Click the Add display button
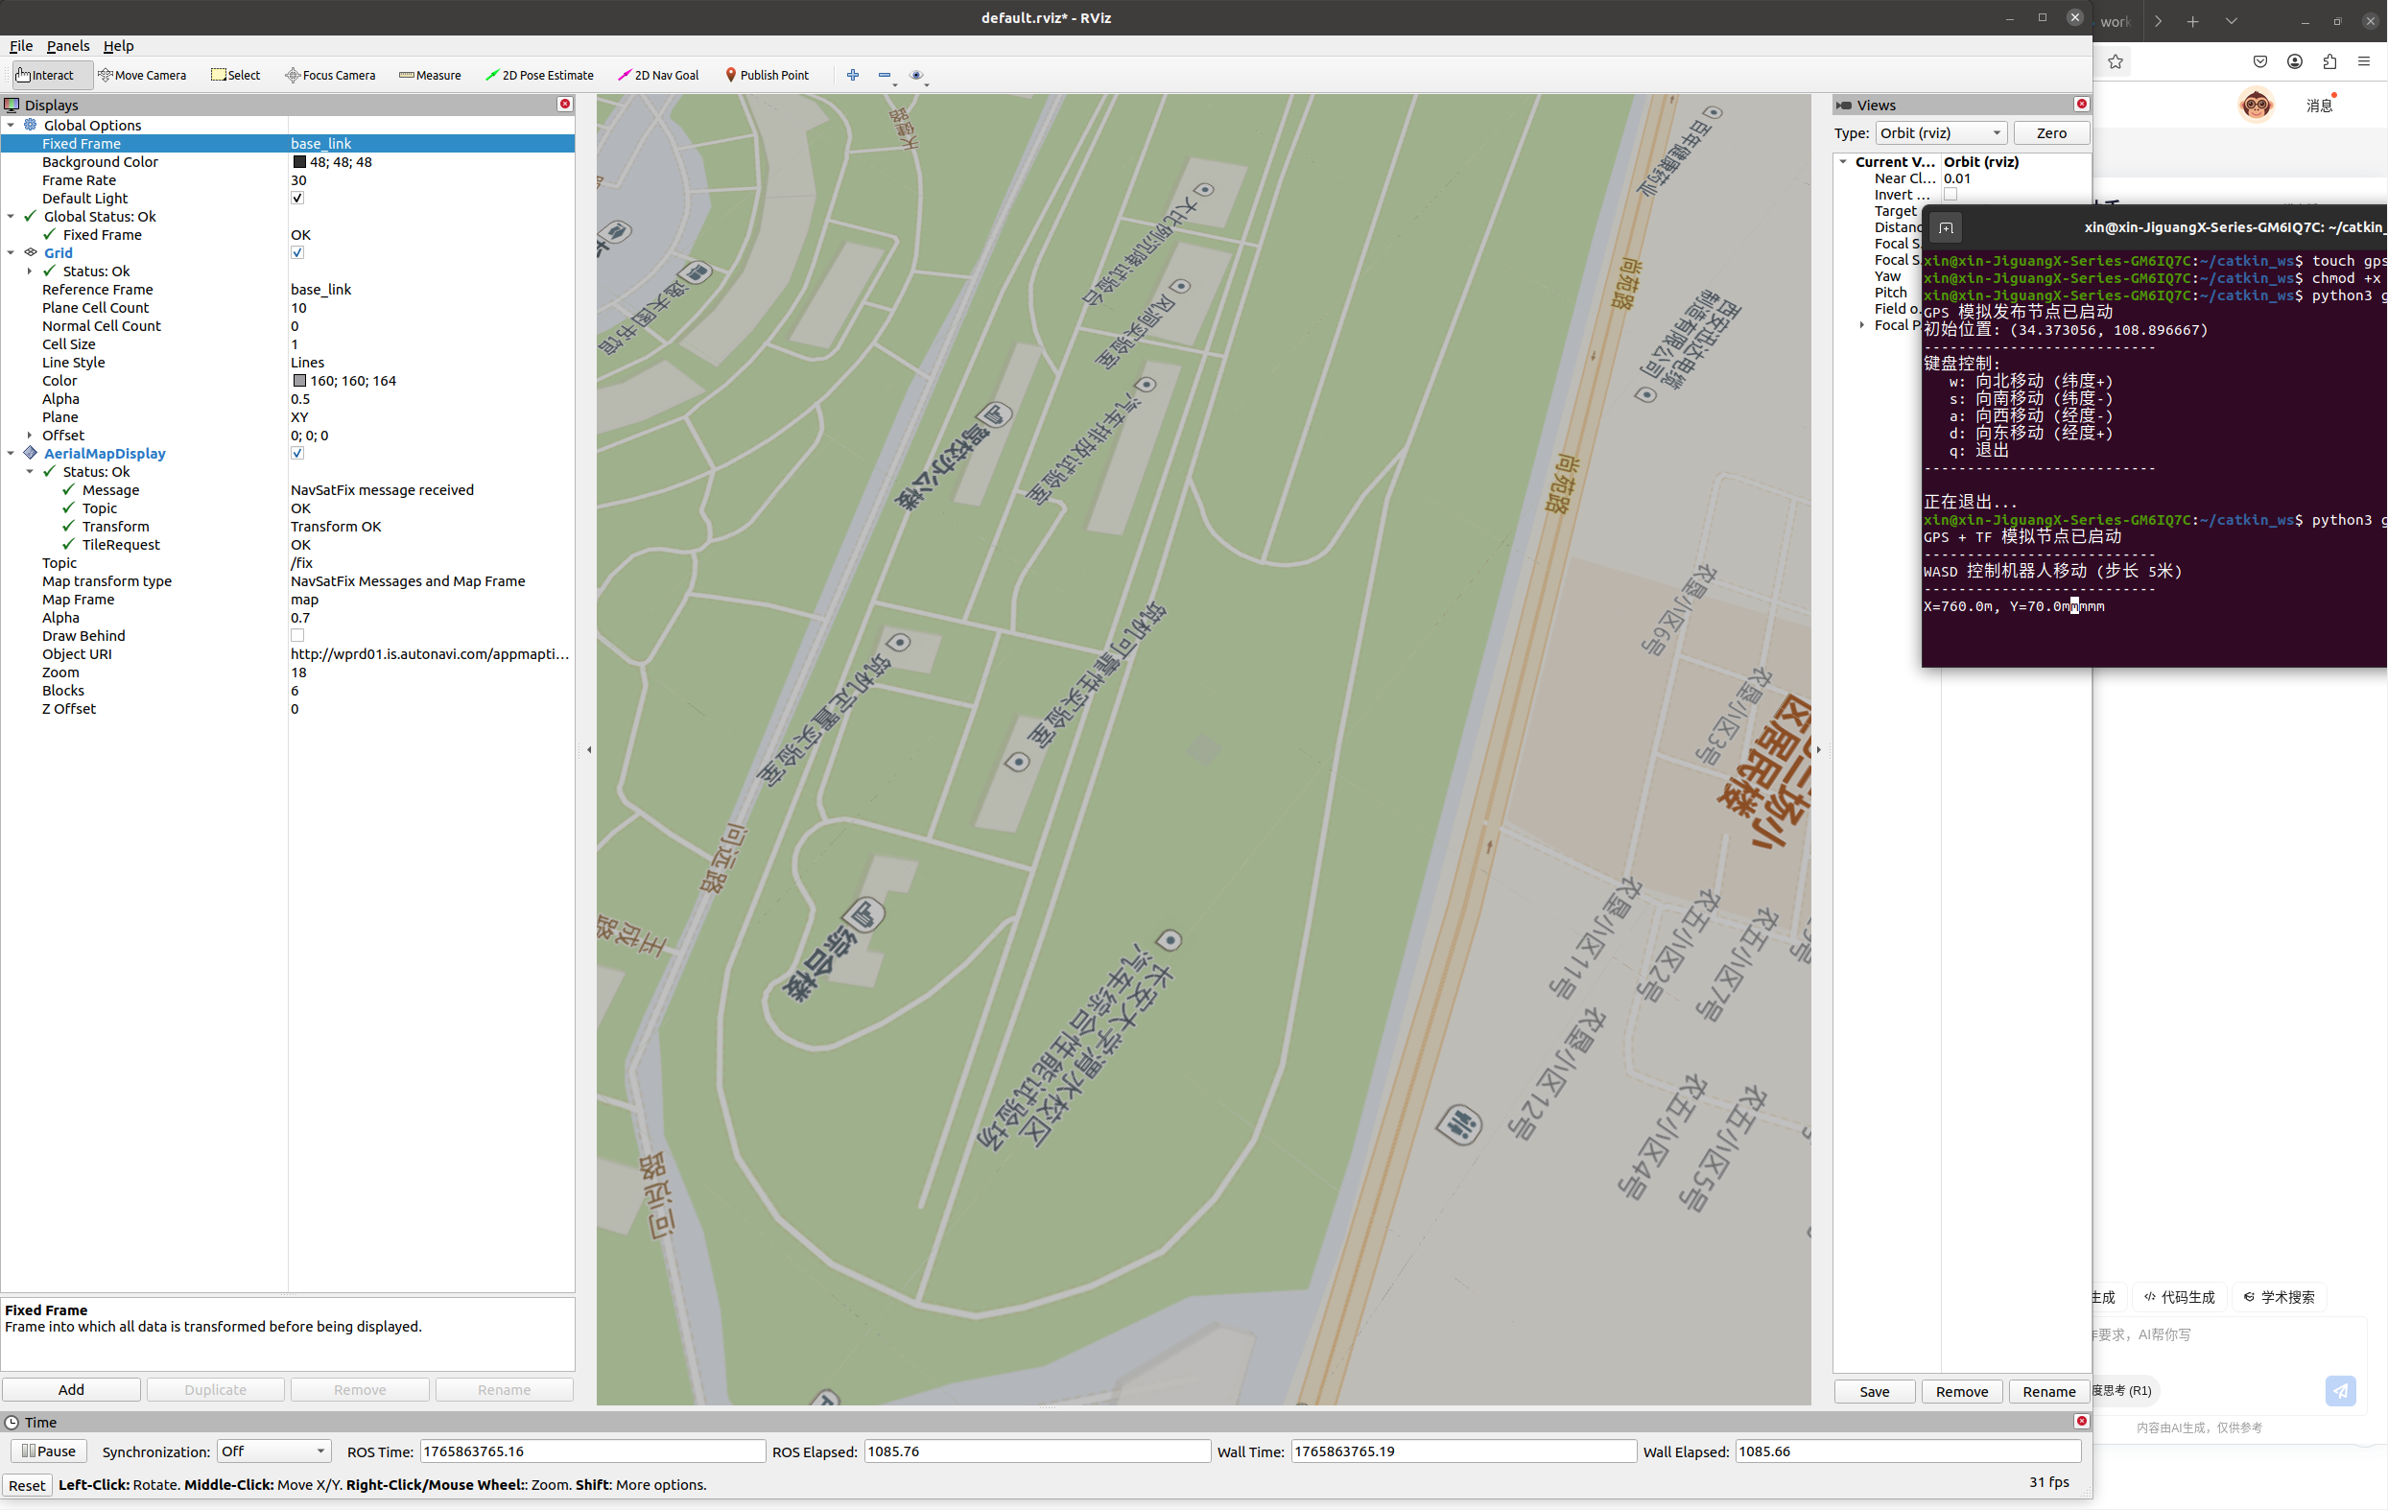Screen dimensions: 2388x1510 click(71, 1390)
